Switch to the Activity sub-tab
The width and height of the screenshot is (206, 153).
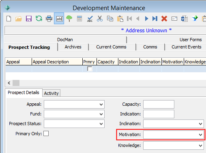(51, 93)
